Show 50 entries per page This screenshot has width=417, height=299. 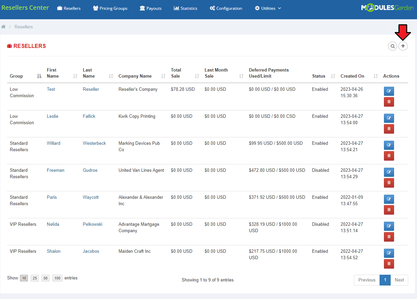point(46,278)
